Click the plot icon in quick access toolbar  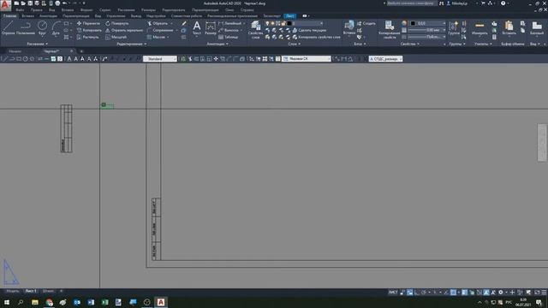coord(57,3)
